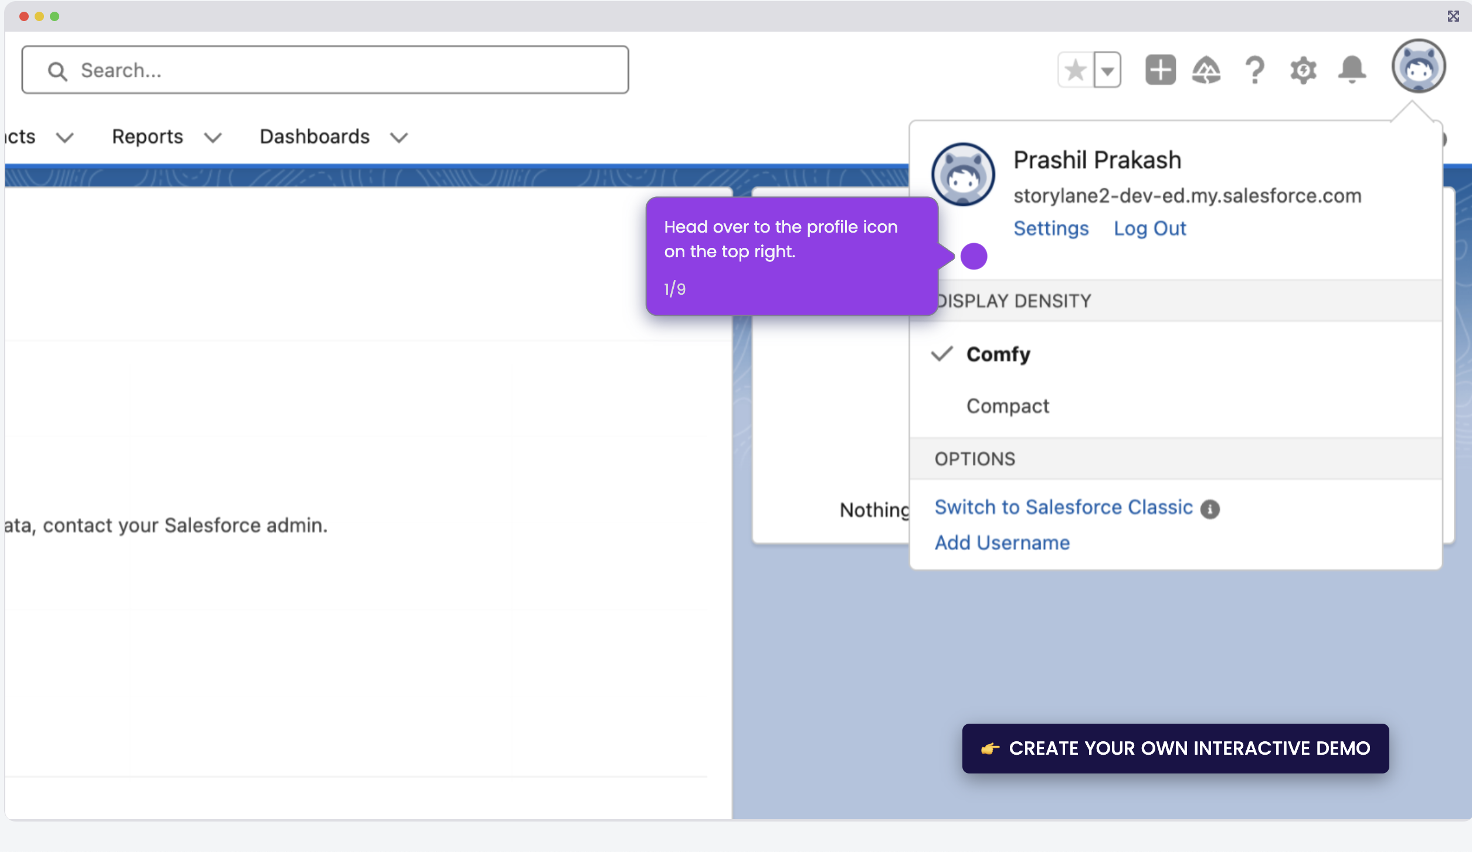Toggle the window fullscreen expand icon

coord(1453,16)
